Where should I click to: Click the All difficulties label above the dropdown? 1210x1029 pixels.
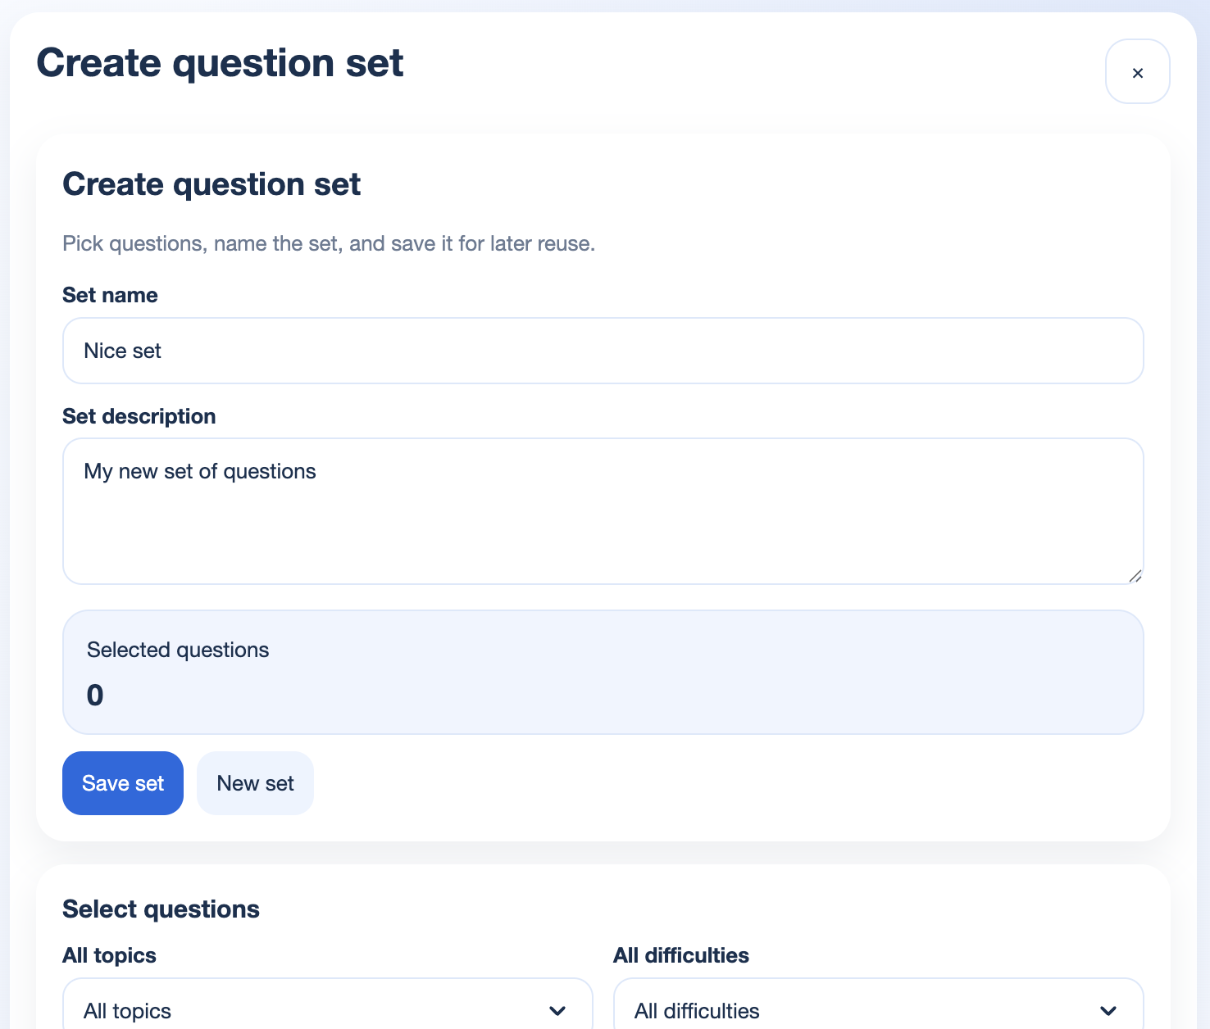(680, 955)
